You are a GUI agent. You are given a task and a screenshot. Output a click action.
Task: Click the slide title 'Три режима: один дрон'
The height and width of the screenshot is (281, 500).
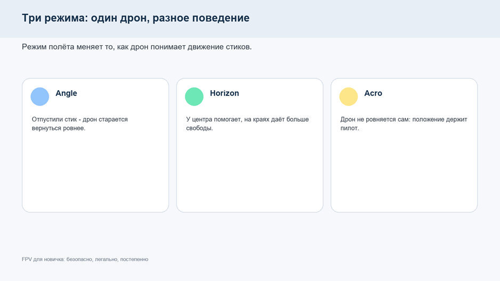pos(84,18)
